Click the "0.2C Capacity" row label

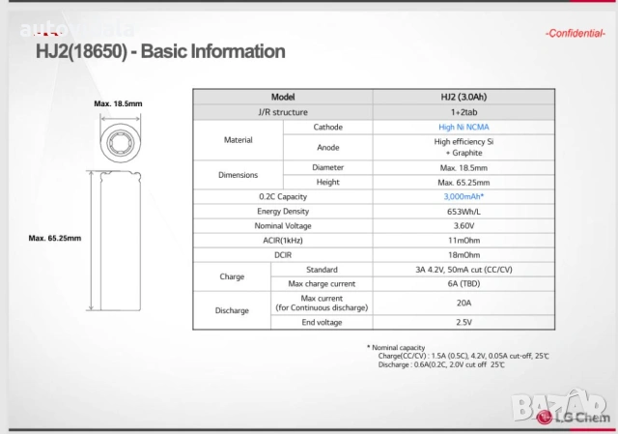tap(283, 196)
